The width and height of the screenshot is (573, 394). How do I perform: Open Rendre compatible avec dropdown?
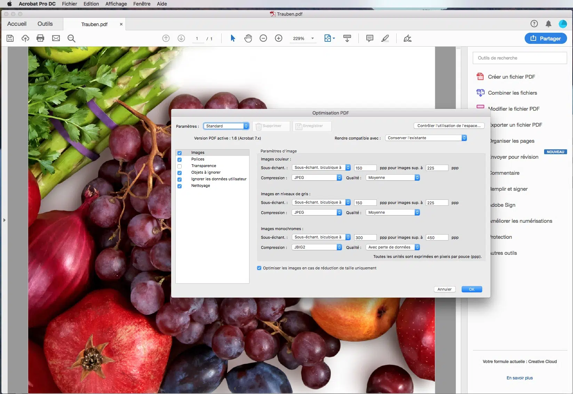click(426, 138)
